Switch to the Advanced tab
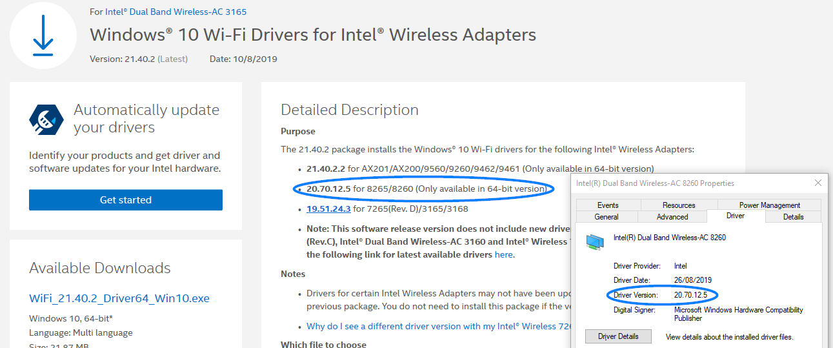Viewport: 833px width, 348px height. click(672, 217)
